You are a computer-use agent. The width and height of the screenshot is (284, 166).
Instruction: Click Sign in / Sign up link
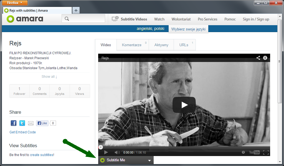point(256,19)
